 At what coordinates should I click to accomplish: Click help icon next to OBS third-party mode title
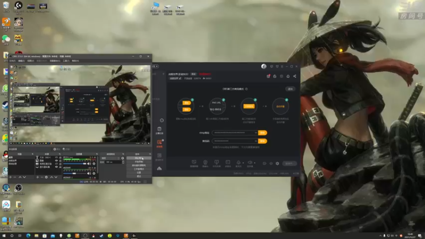coord(246,89)
